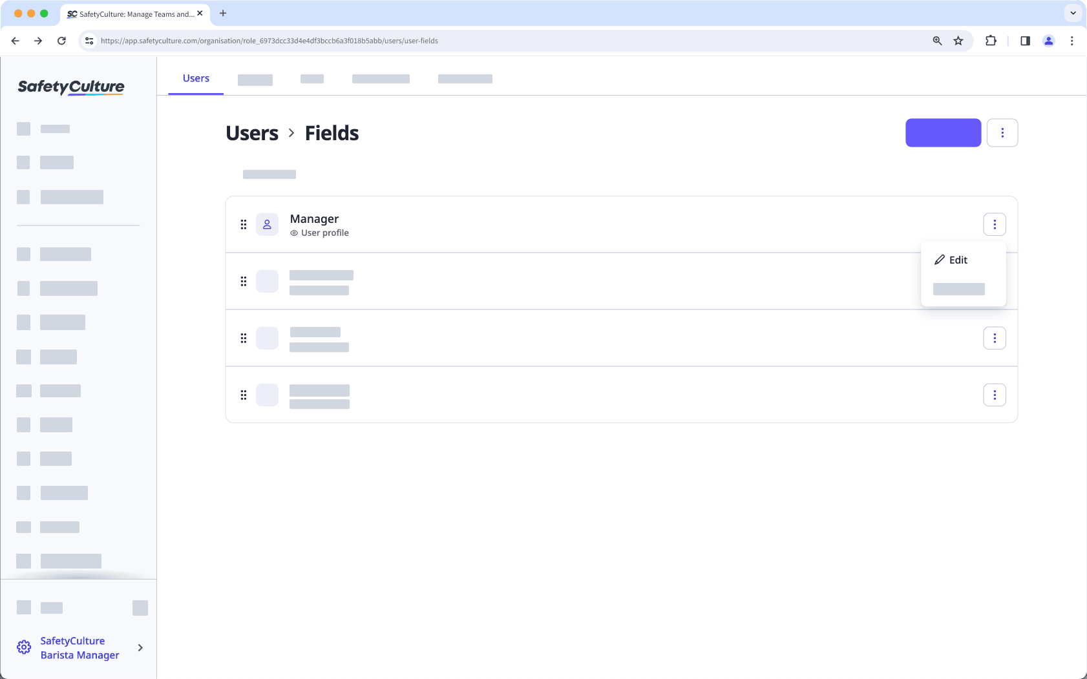
Task: Click the zoom magnifier icon in address bar
Action: (936, 40)
